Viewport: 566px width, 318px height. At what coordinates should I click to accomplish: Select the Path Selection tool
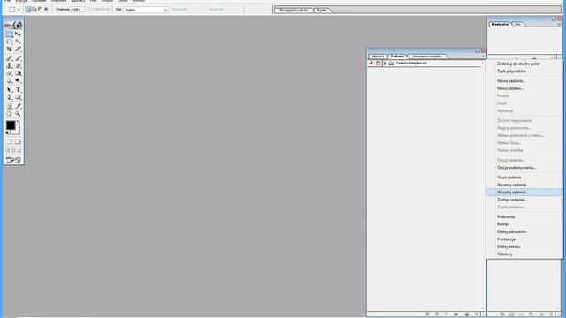pos(10,90)
